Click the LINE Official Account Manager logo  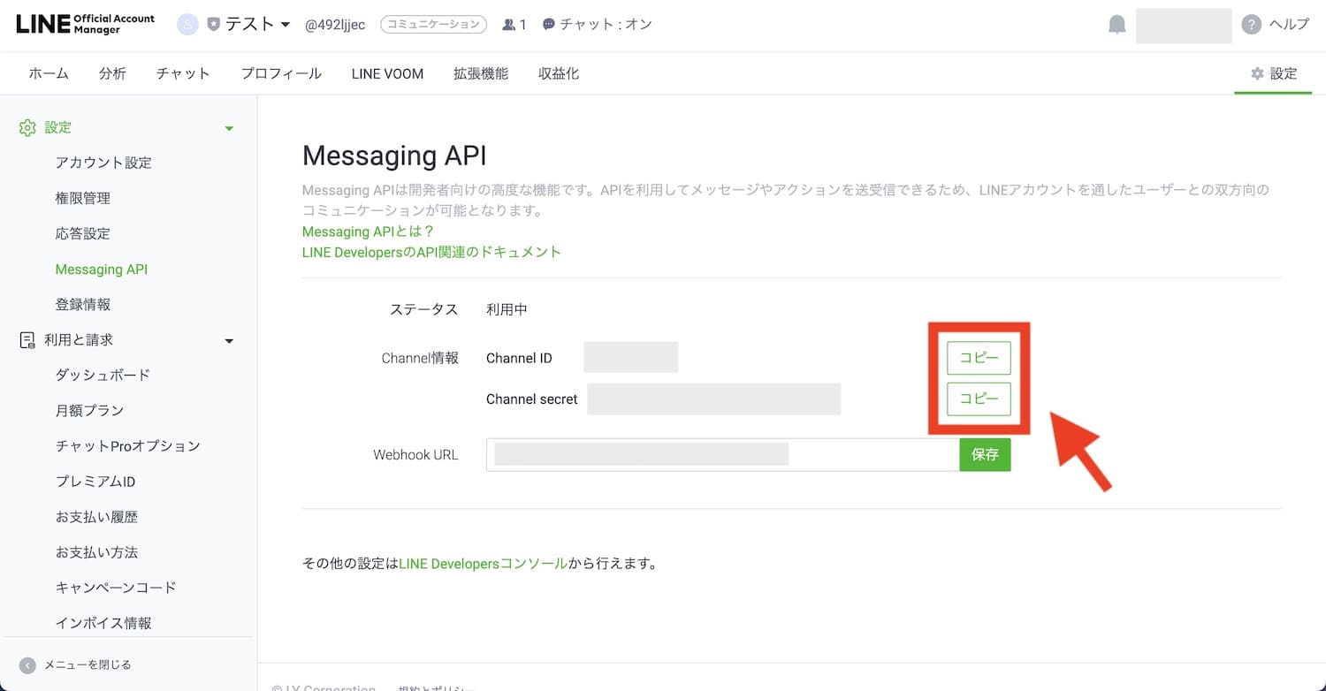[85, 24]
